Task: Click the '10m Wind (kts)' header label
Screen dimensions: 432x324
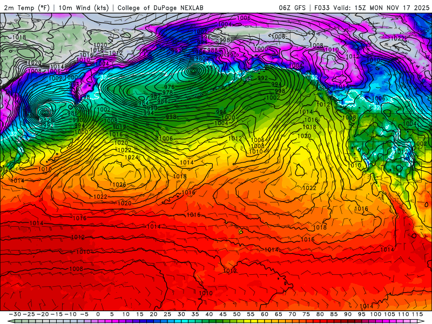Action: tap(84, 8)
